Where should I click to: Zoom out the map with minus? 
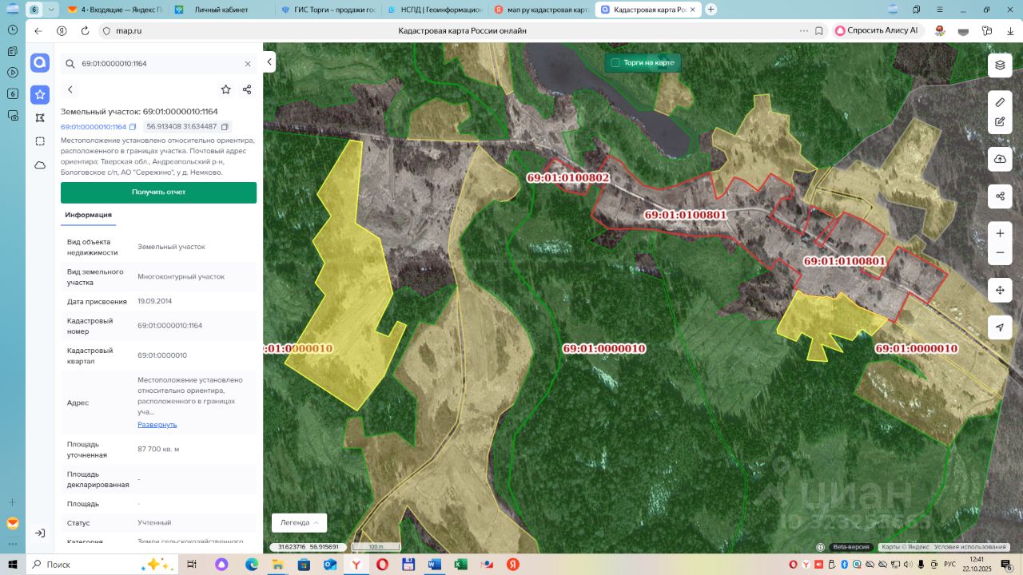(x=1000, y=253)
